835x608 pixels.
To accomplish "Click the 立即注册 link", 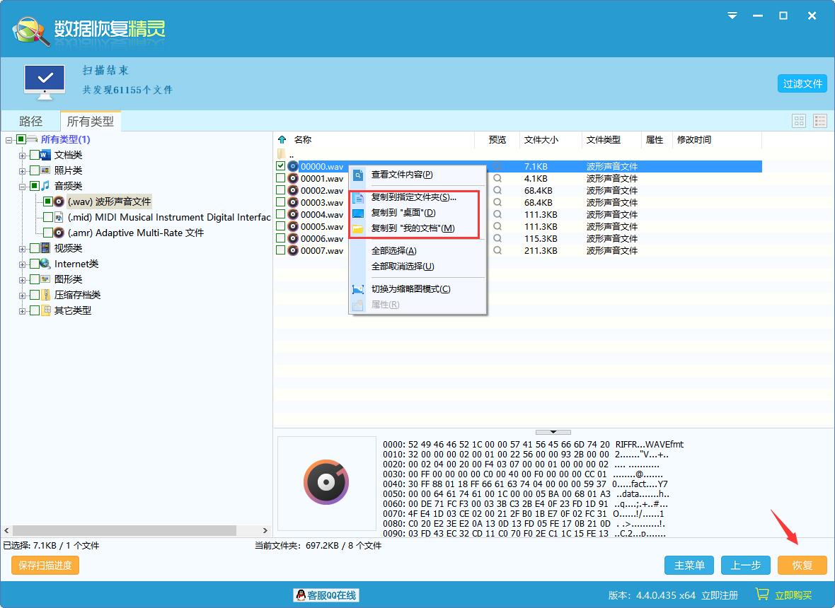I will pyautogui.click(x=720, y=595).
